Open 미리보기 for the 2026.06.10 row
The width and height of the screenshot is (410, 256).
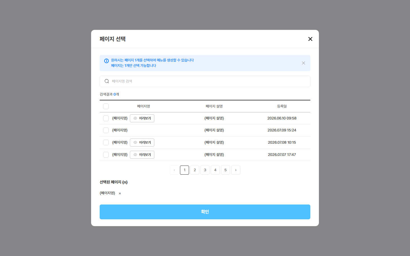tap(142, 118)
